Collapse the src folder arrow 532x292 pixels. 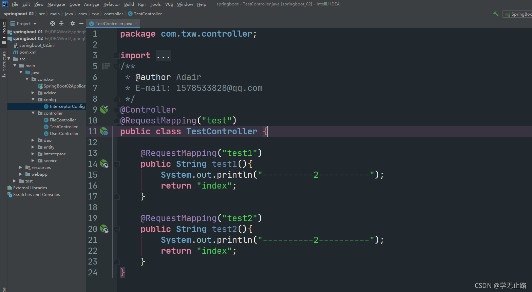9,59
